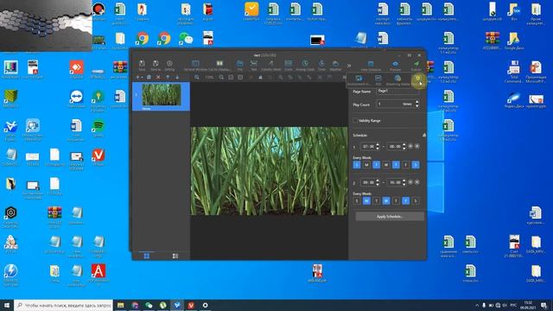Adjust the schedule 1 end time stepper

coord(404,146)
